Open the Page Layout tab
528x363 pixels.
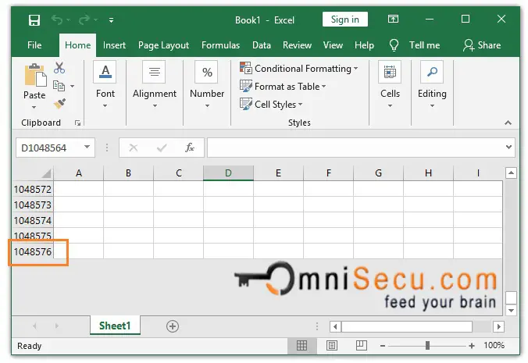tap(164, 45)
